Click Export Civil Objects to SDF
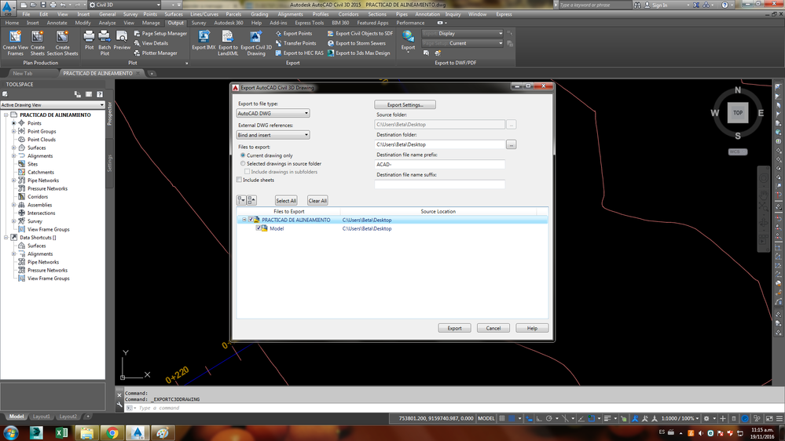 click(x=360, y=34)
